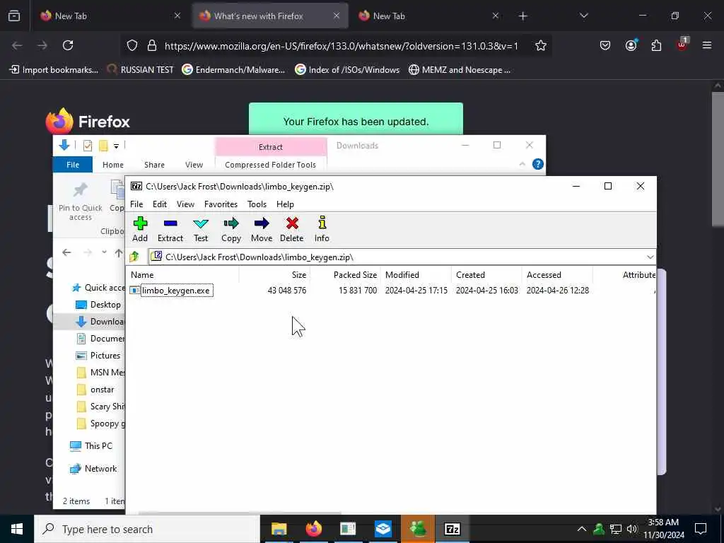Open the 7-Zip Info icon
Viewport: 724px width, 543px height.
[322, 229]
